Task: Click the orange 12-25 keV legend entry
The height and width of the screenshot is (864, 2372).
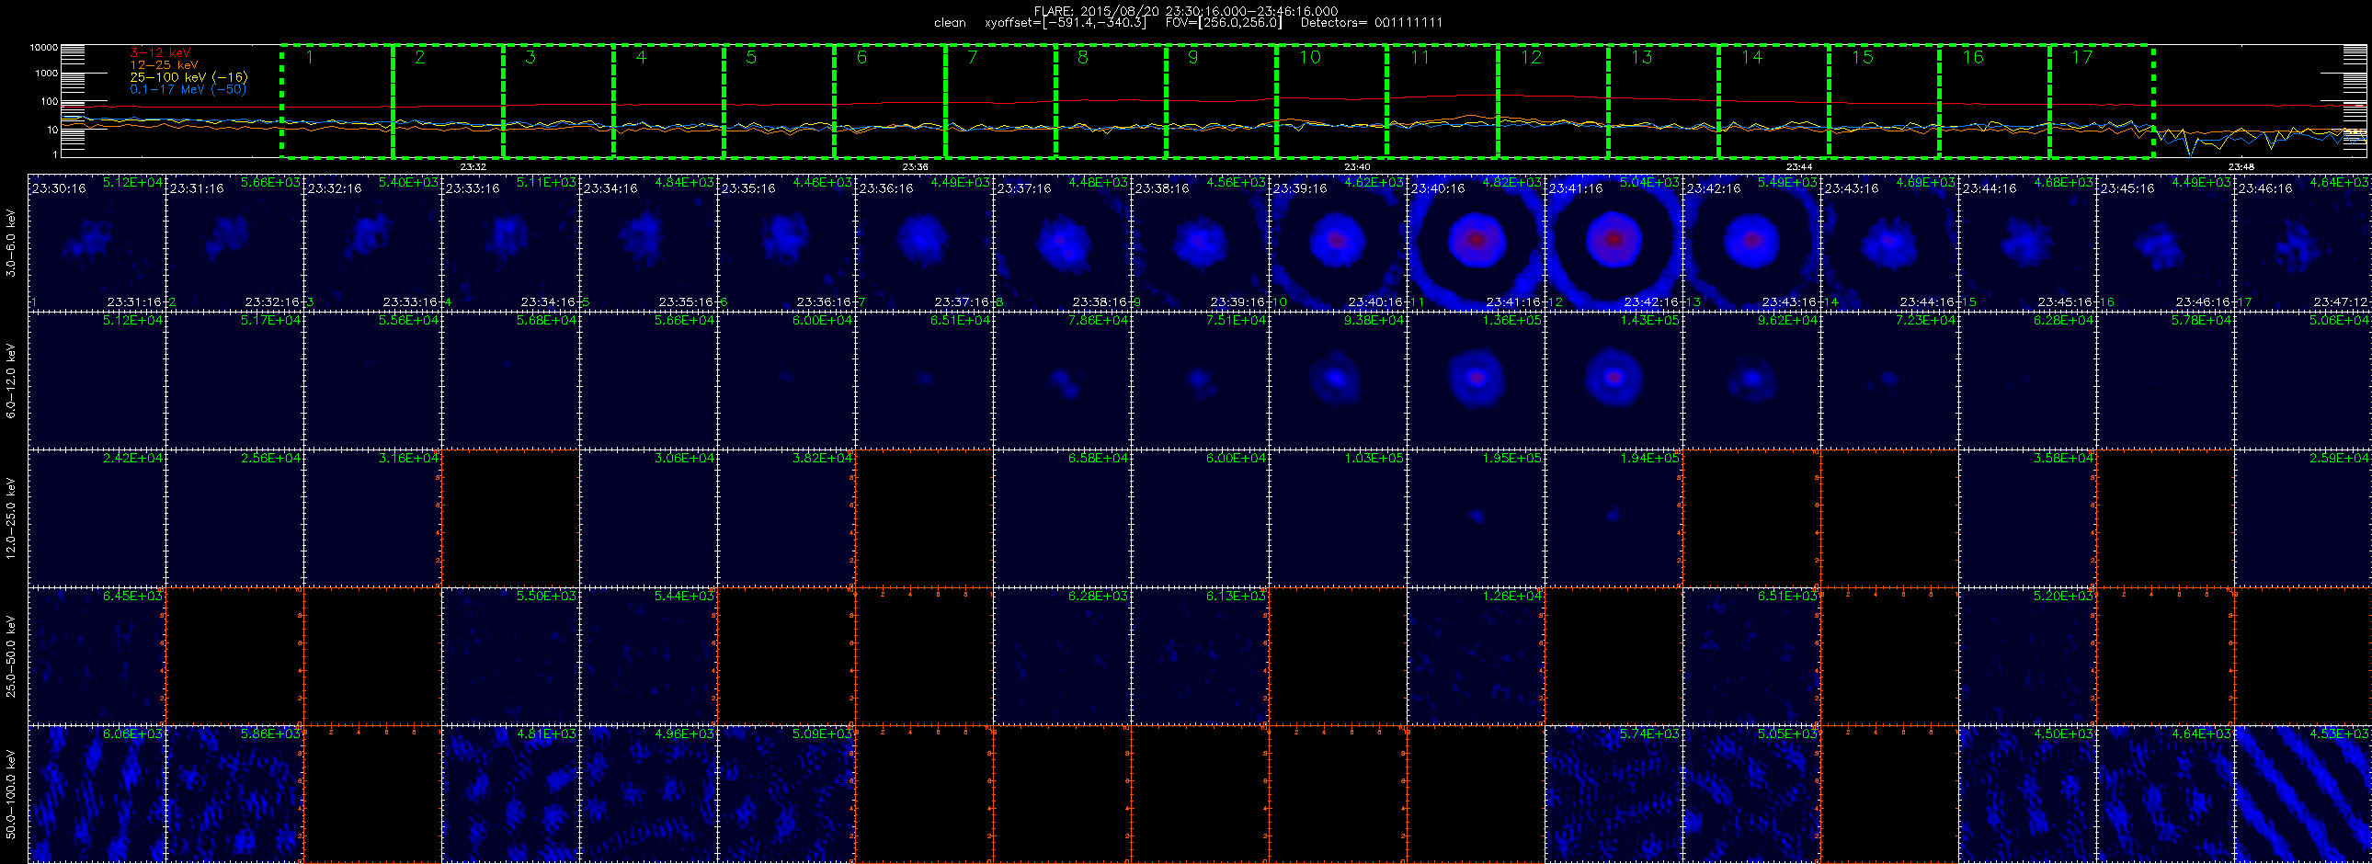Action: tap(164, 64)
